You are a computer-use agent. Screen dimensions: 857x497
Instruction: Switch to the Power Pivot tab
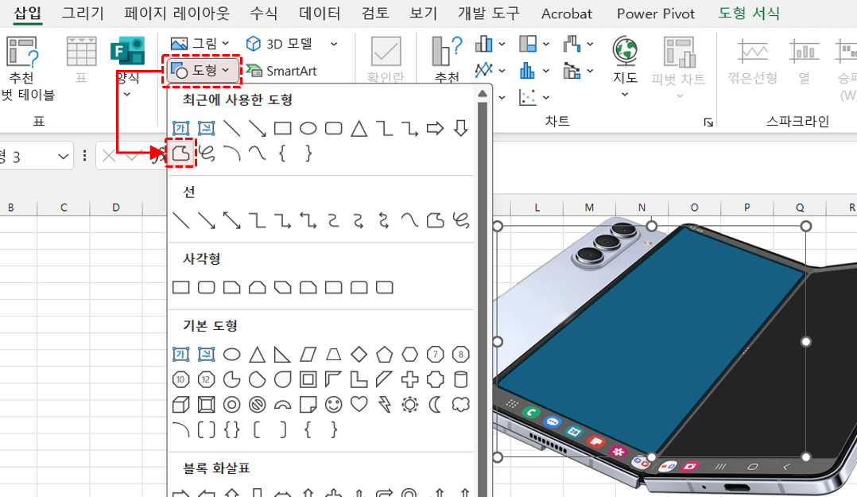click(x=656, y=14)
